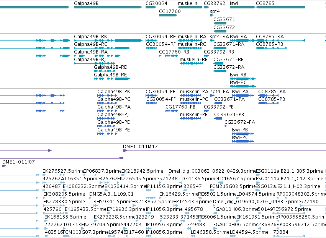Select the CG33792 gene label

tap(215, 3)
